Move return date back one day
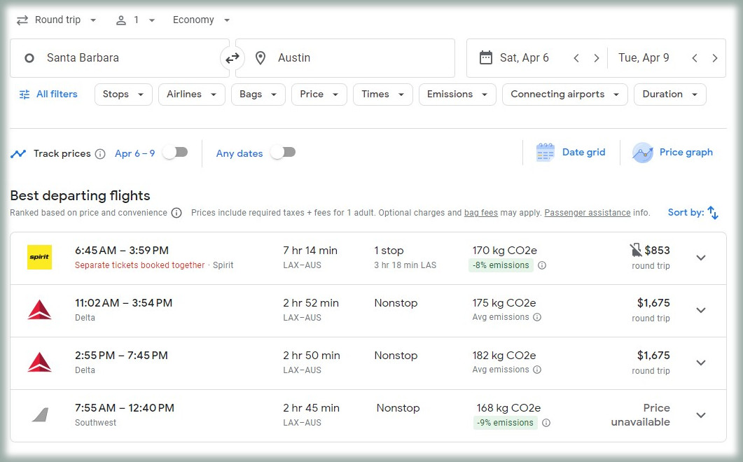 695,58
